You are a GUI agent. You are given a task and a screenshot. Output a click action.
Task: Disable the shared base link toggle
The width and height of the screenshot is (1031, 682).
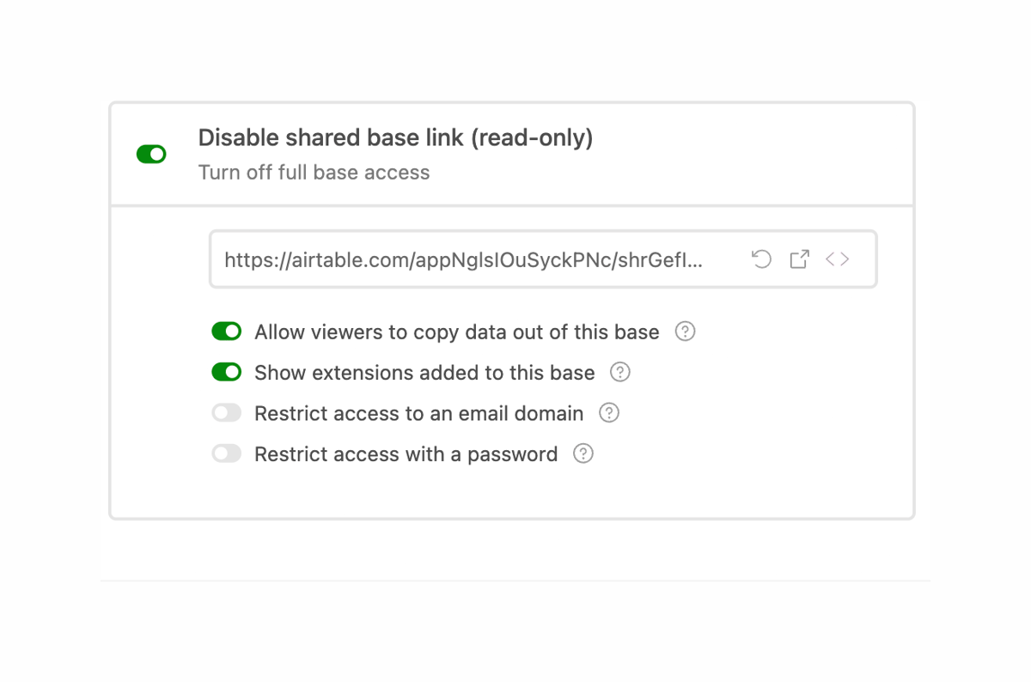tap(151, 154)
